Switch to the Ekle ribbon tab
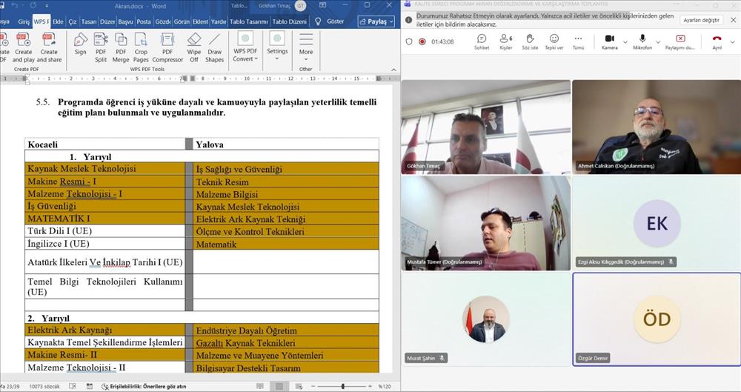Screen dimensions: 741x392 tap(58, 21)
